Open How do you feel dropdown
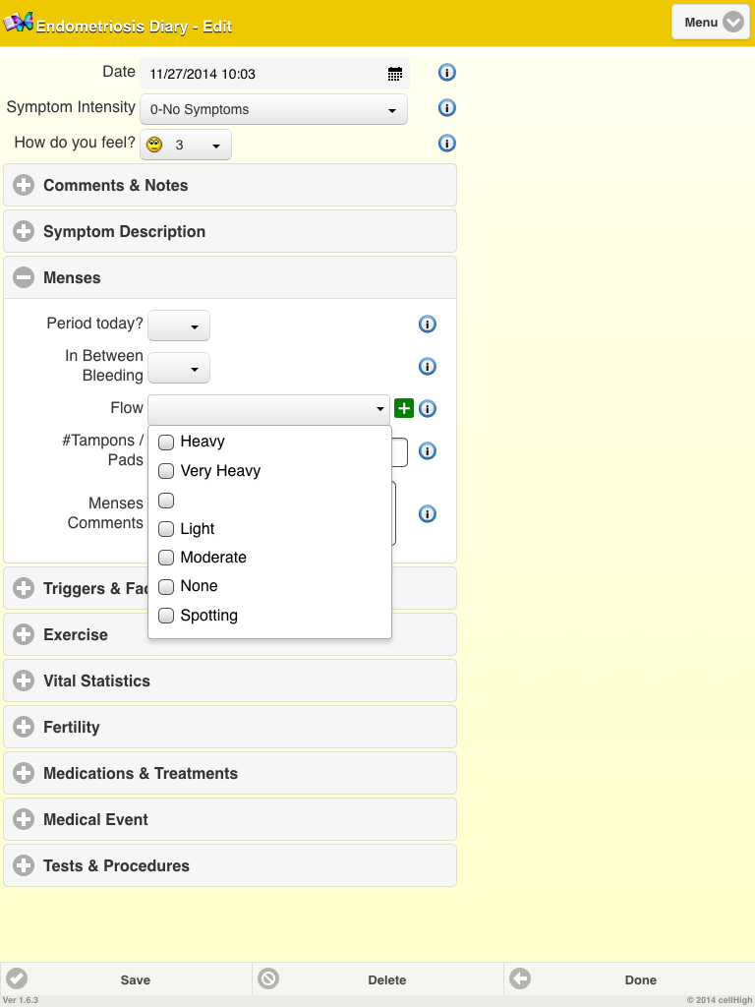755x1007 pixels. 186,145
